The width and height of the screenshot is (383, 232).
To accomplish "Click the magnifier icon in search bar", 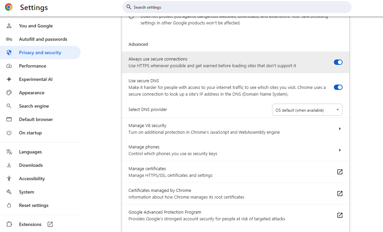I will coord(129,7).
